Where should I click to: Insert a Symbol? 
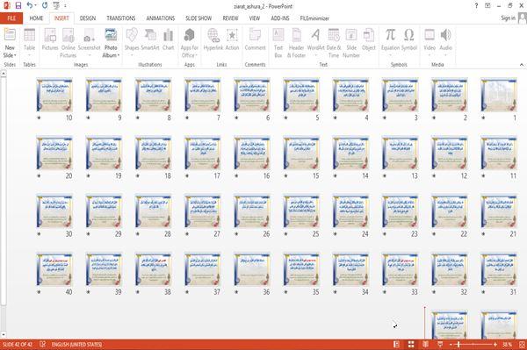click(x=409, y=39)
